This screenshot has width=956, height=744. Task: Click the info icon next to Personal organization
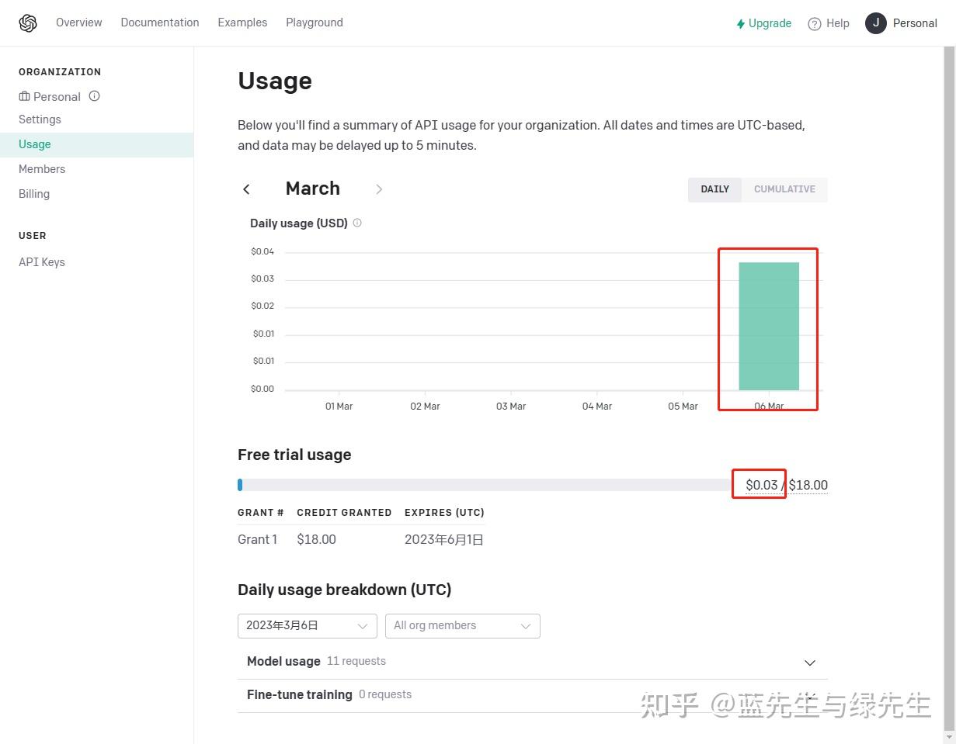point(94,96)
